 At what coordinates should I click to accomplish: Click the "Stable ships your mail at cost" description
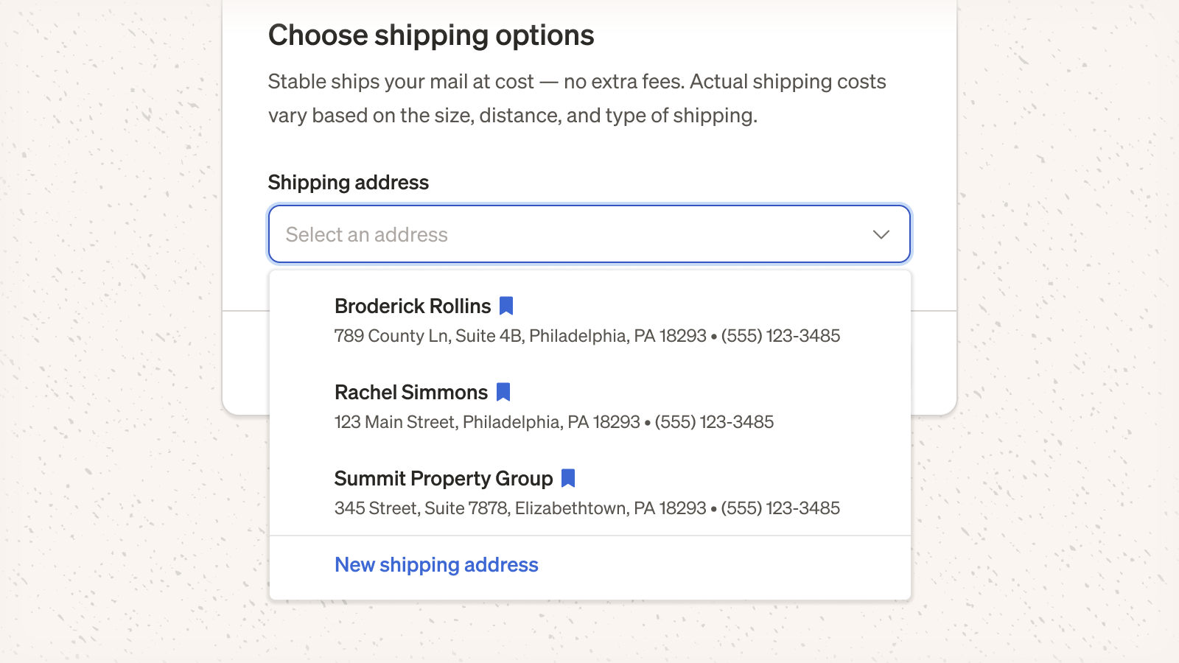(x=577, y=98)
